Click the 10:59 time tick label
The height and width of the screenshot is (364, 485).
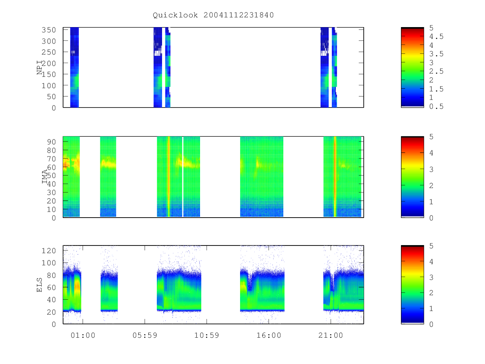(207, 335)
